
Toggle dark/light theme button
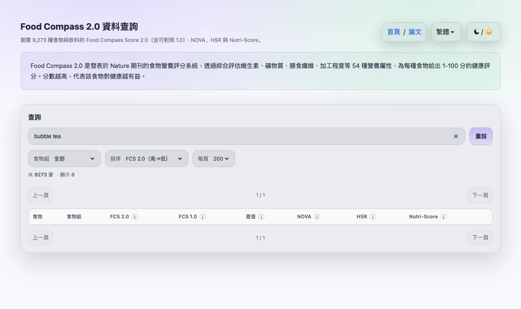pos(483,32)
